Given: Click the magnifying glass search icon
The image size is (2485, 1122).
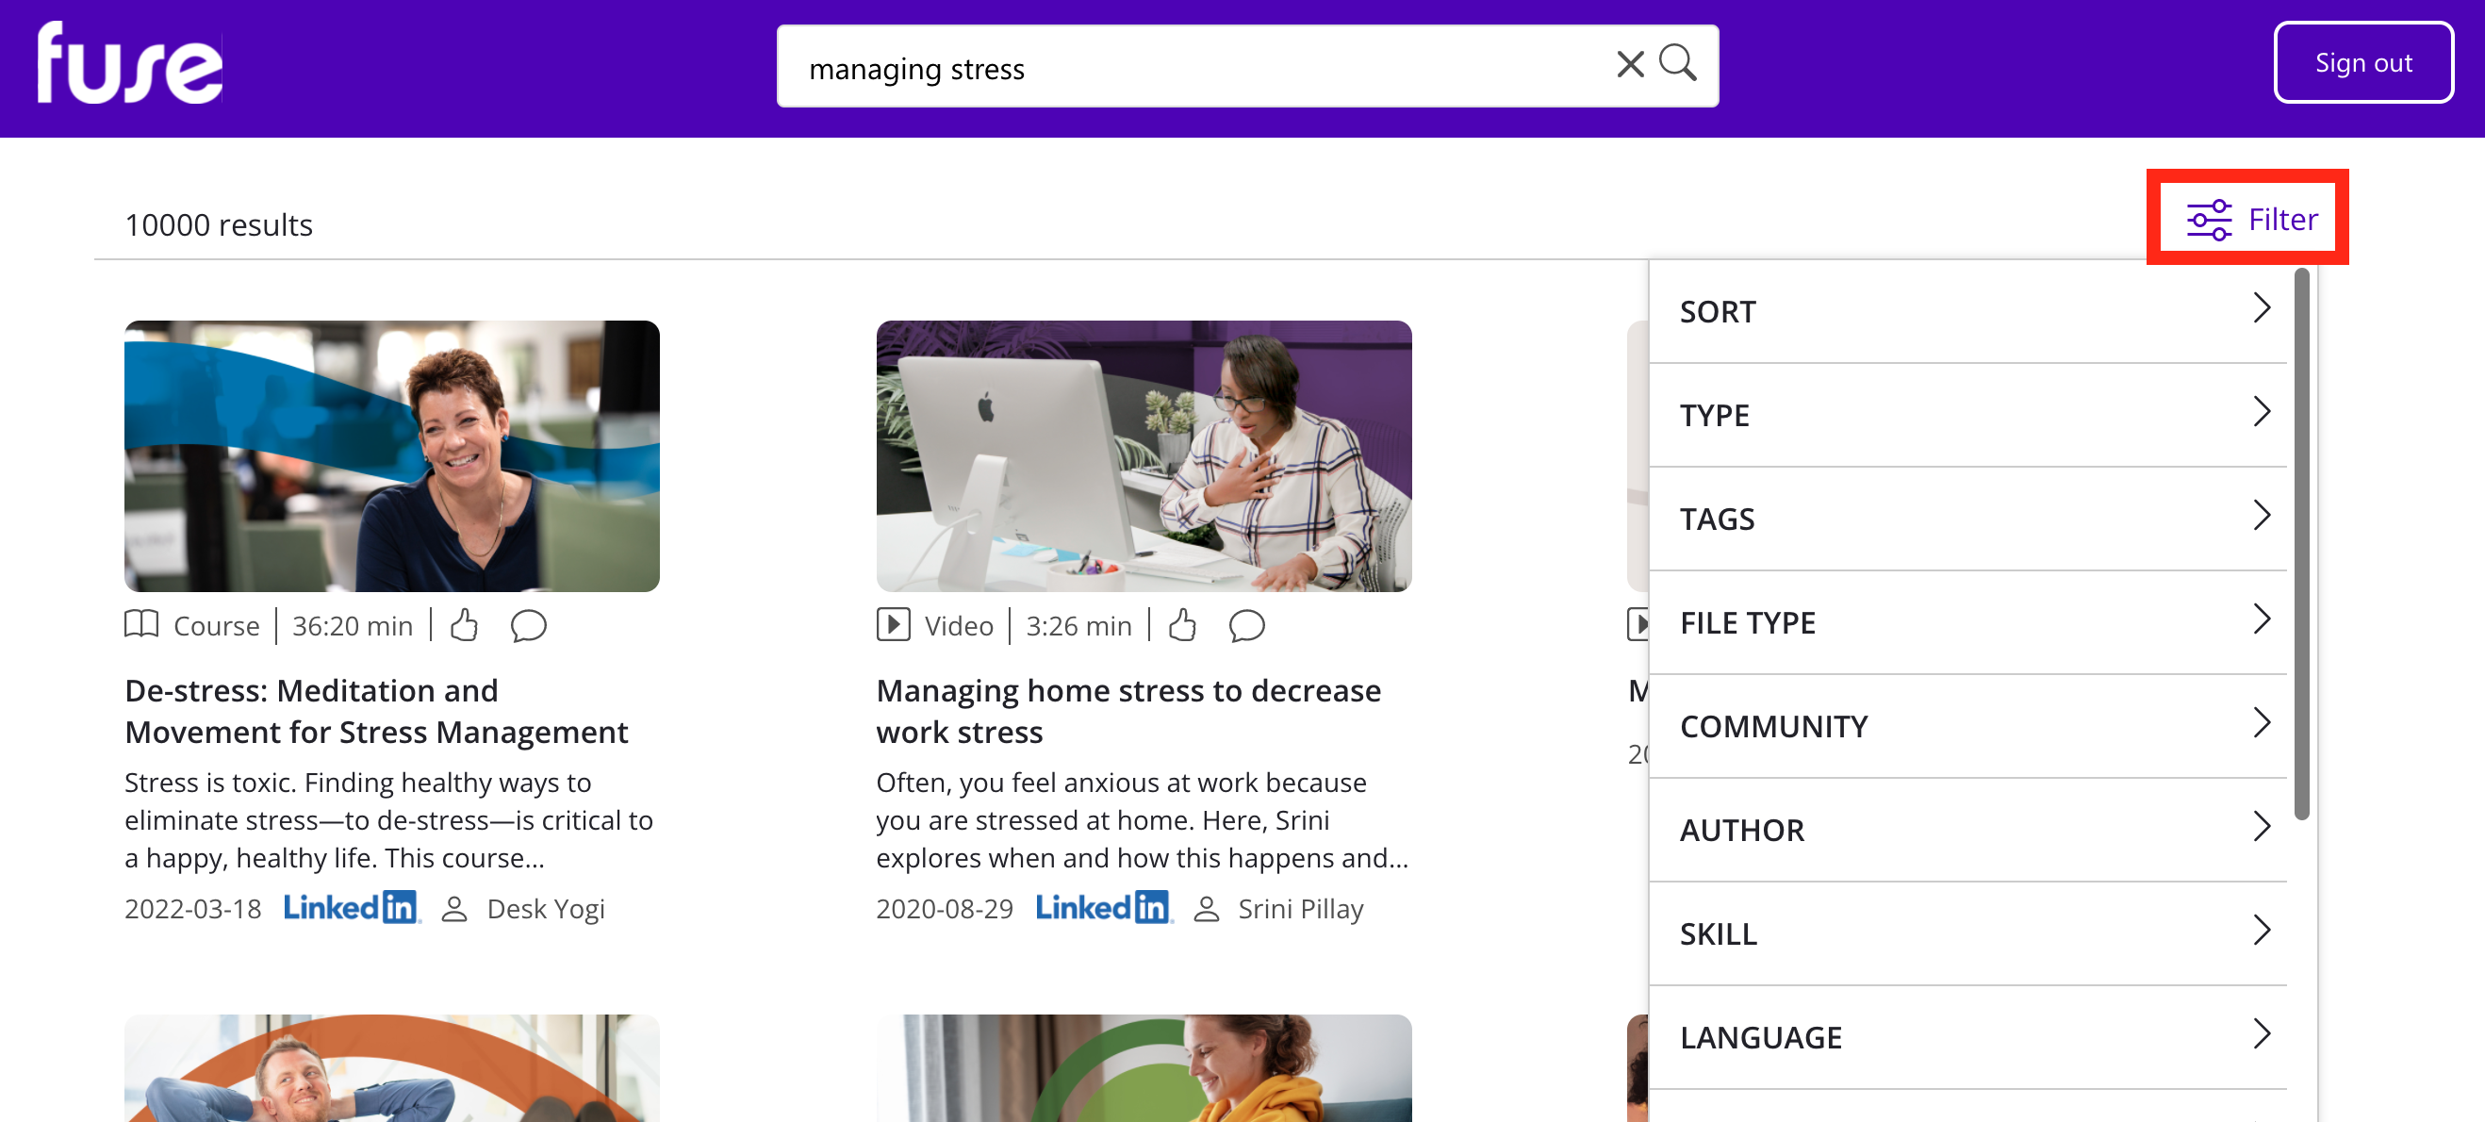Looking at the screenshot, I should pyautogui.click(x=1678, y=63).
